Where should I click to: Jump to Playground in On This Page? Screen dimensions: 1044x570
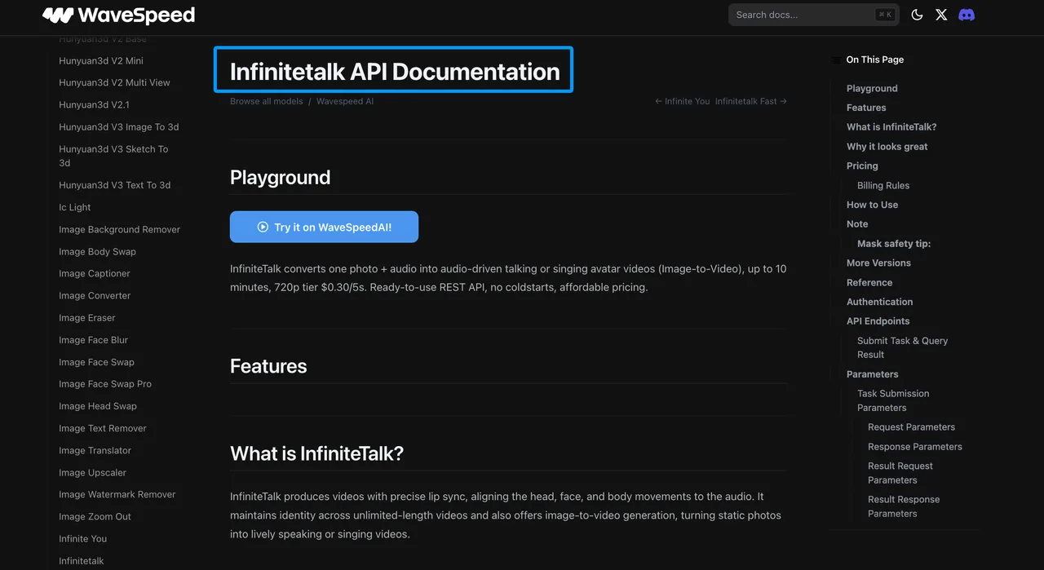click(x=872, y=88)
